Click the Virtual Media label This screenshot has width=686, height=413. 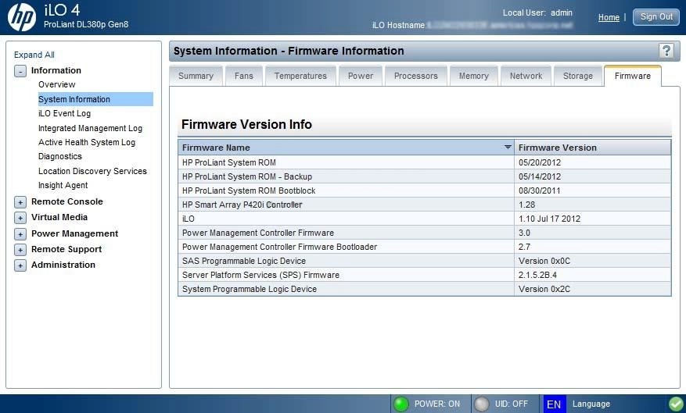pos(59,217)
